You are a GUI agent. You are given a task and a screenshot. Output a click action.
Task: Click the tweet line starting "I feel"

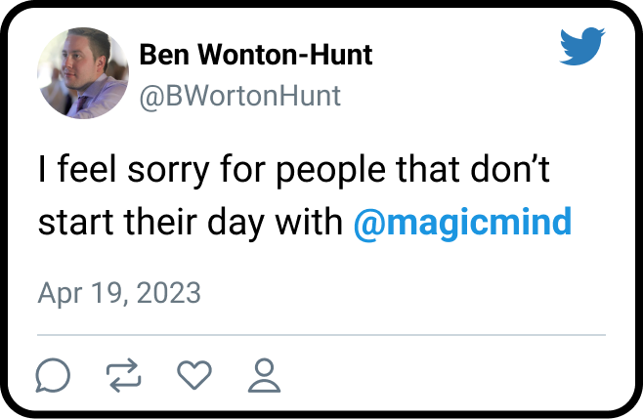tap(295, 173)
